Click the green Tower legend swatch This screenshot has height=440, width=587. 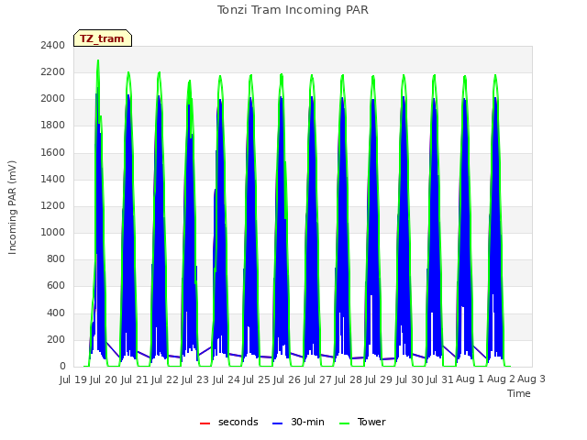[x=344, y=423]
